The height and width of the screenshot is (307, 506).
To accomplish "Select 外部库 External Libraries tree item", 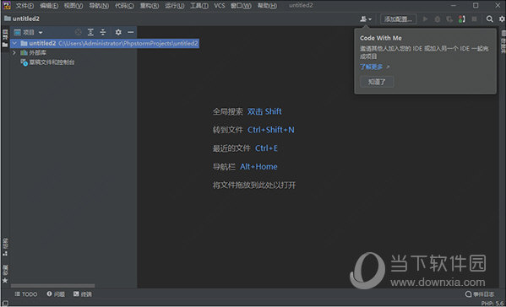I will (x=33, y=52).
